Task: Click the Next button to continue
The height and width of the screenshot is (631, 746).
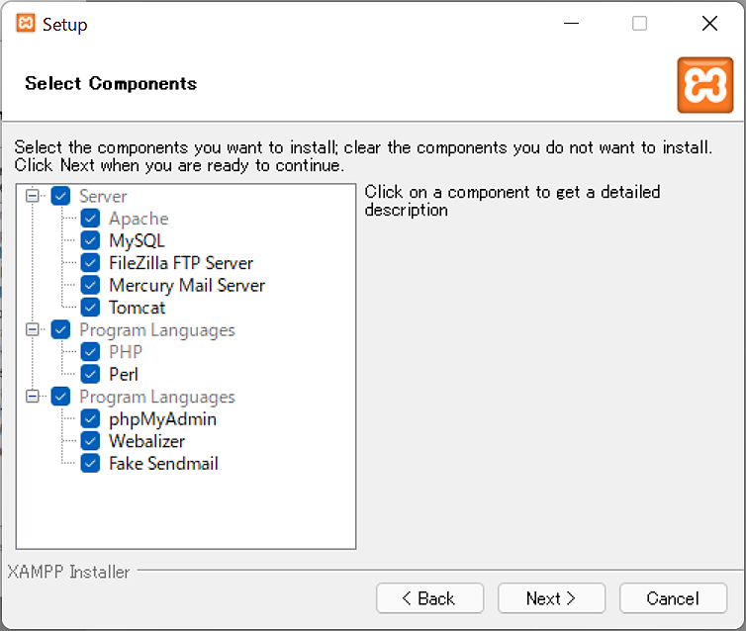Action: pos(551,598)
